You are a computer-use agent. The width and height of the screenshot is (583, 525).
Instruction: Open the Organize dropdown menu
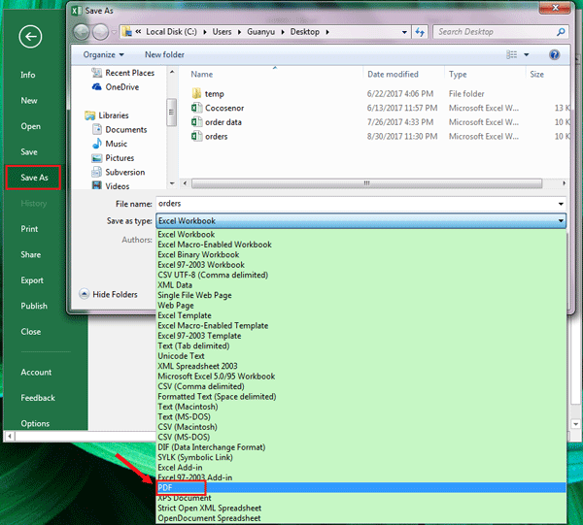pyautogui.click(x=103, y=55)
